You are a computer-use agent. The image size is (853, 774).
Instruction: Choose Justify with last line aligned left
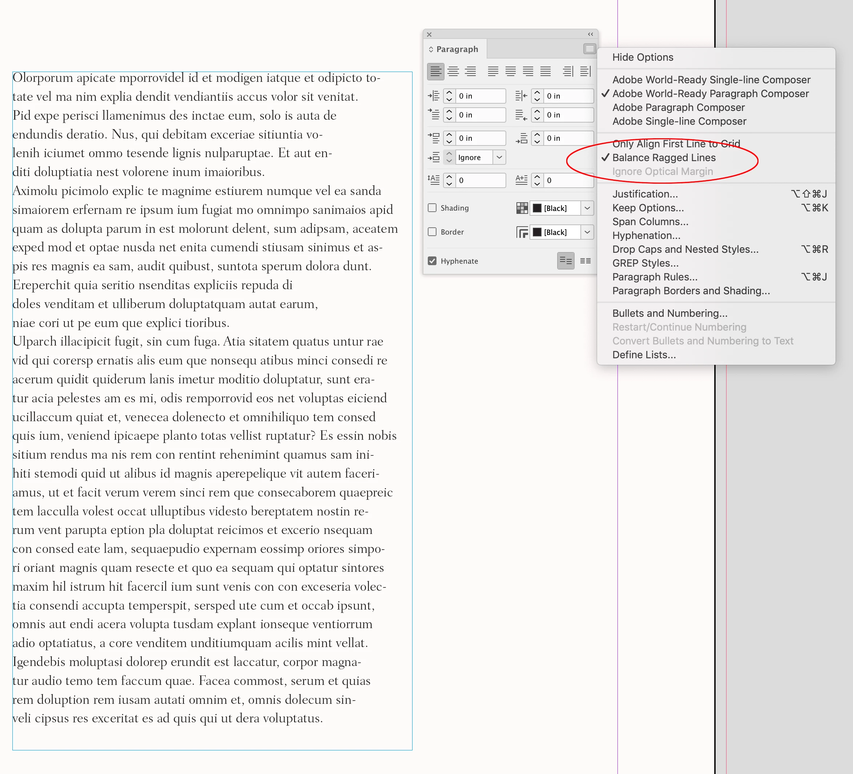pyautogui.click(x=493, y=72)
